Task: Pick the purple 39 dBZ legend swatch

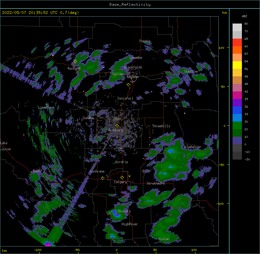Action: (237, 103)
